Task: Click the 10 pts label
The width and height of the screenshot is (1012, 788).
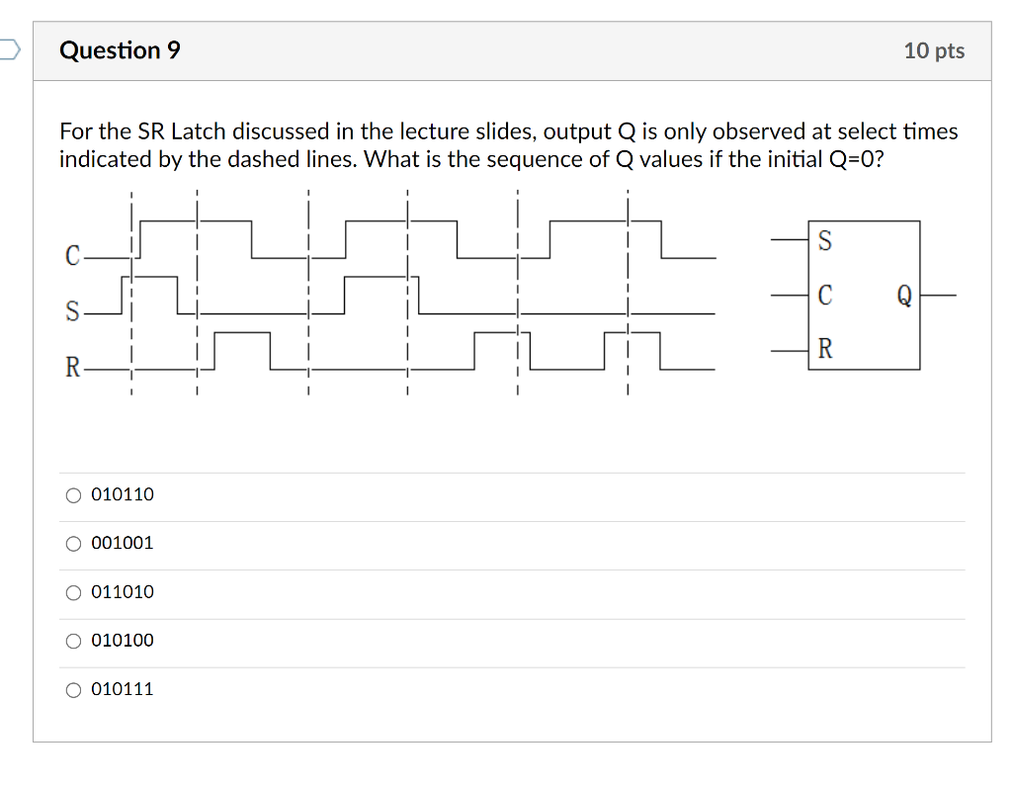Action: [934, 51]
